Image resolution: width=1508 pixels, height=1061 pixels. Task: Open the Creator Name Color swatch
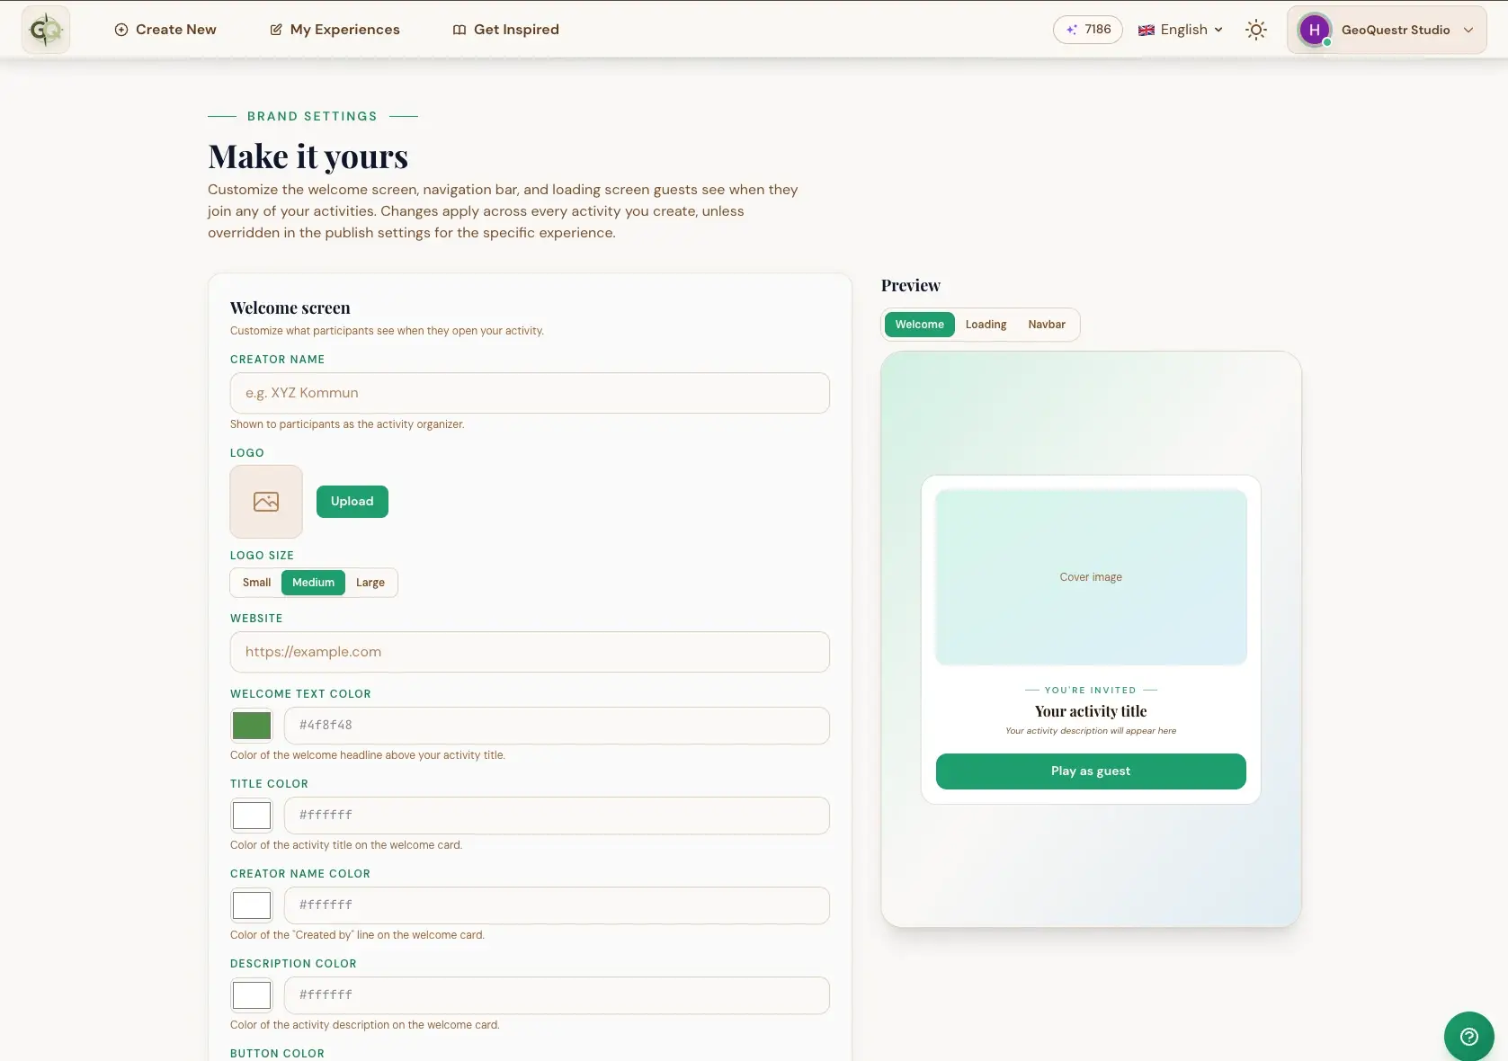tap(252, 905)
